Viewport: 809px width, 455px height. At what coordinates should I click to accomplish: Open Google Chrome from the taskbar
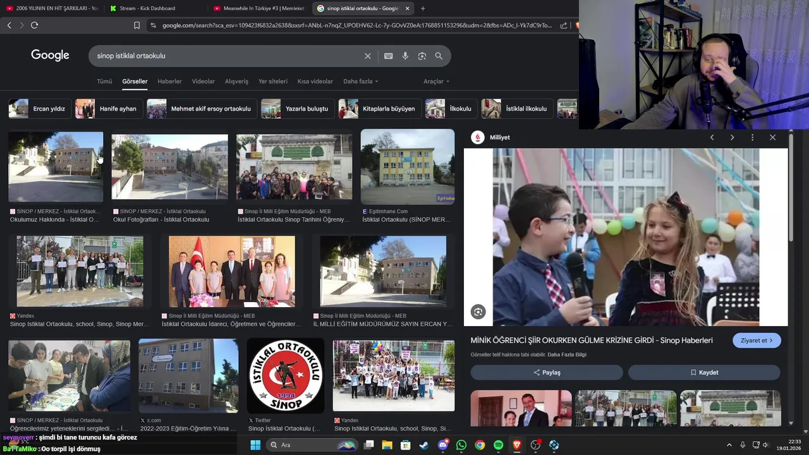click(480, 445)
